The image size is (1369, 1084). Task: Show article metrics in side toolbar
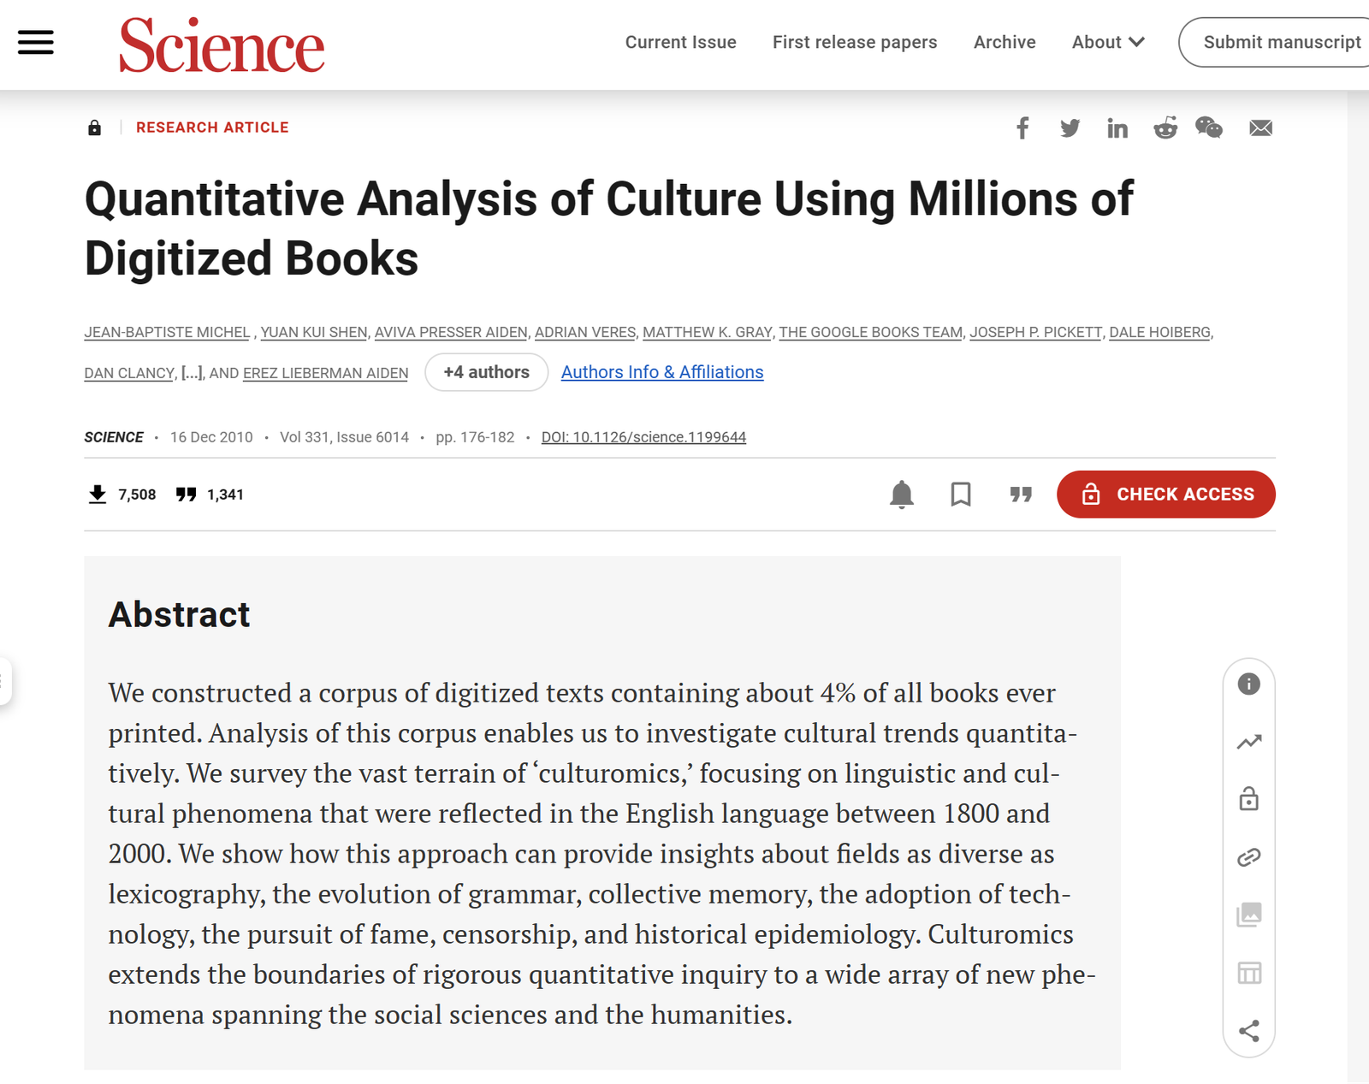coord(1249,742)
